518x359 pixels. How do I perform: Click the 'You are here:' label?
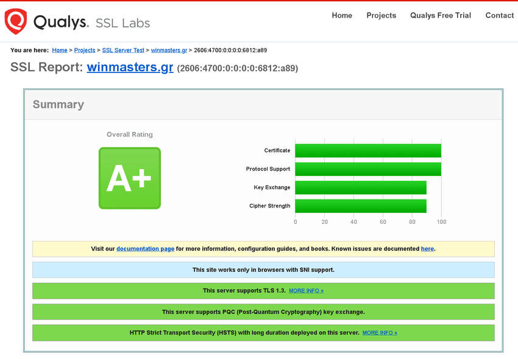coord(29,50)
